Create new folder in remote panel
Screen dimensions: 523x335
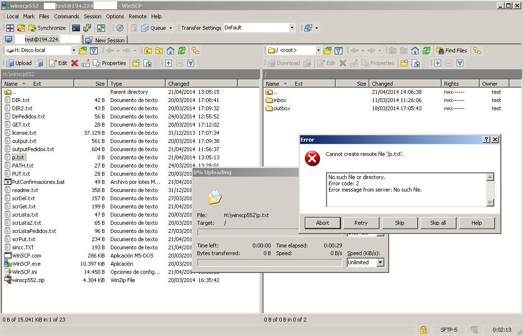(404, 63)
